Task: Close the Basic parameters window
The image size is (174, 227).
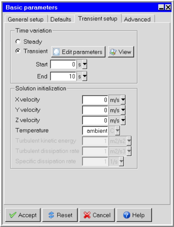Action: (x=168, y=8)
